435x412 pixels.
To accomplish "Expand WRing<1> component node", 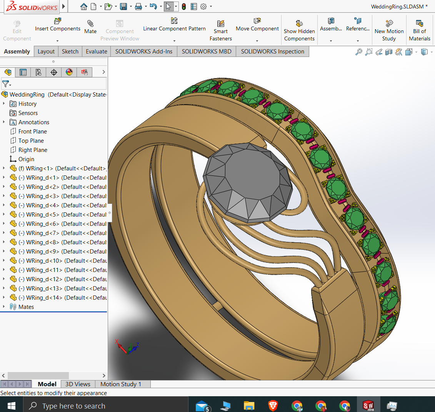I will tap(4, 168).
